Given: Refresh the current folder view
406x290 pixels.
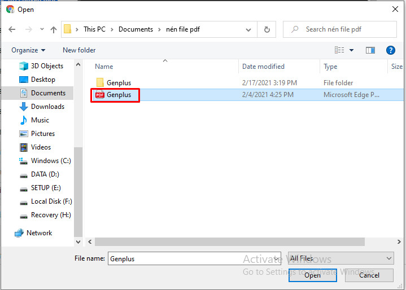Looking at the screenshot, I should pyautogui.click(x=267, y=29).
